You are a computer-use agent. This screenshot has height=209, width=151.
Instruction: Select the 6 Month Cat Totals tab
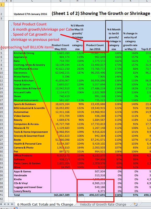pyautogui.click(x=45, y=204)
